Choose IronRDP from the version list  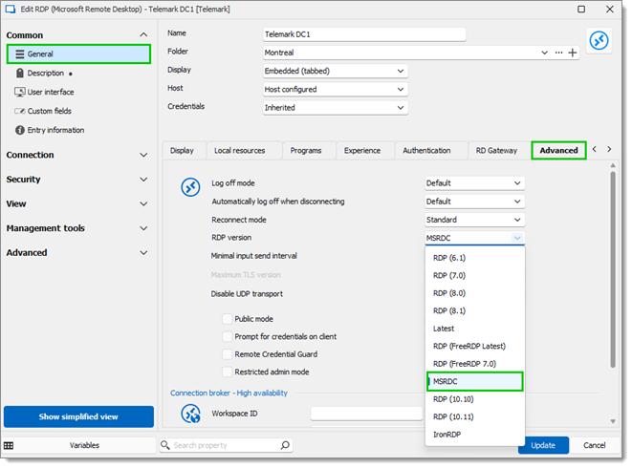pyautogui.click(x=475, y=435)
